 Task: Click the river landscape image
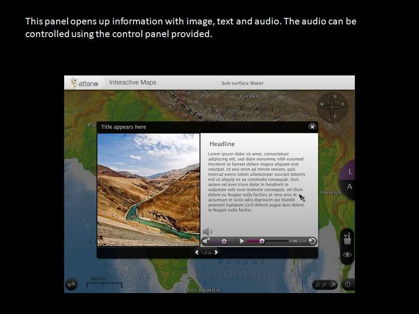pos(148,190)
